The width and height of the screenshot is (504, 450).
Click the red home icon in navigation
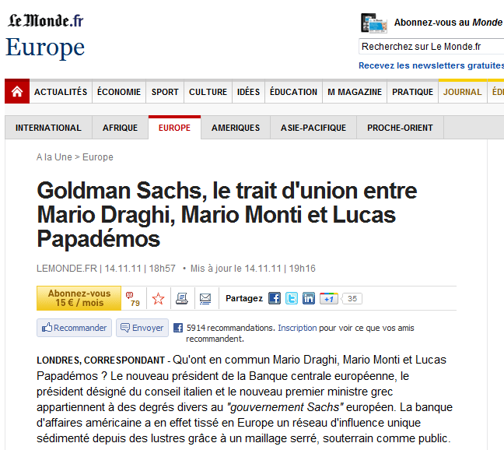pyautogui.click(x=17, y=92)
